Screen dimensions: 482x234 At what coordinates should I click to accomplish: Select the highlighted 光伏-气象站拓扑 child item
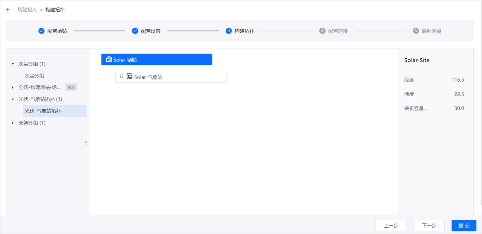tap(43, 111)
